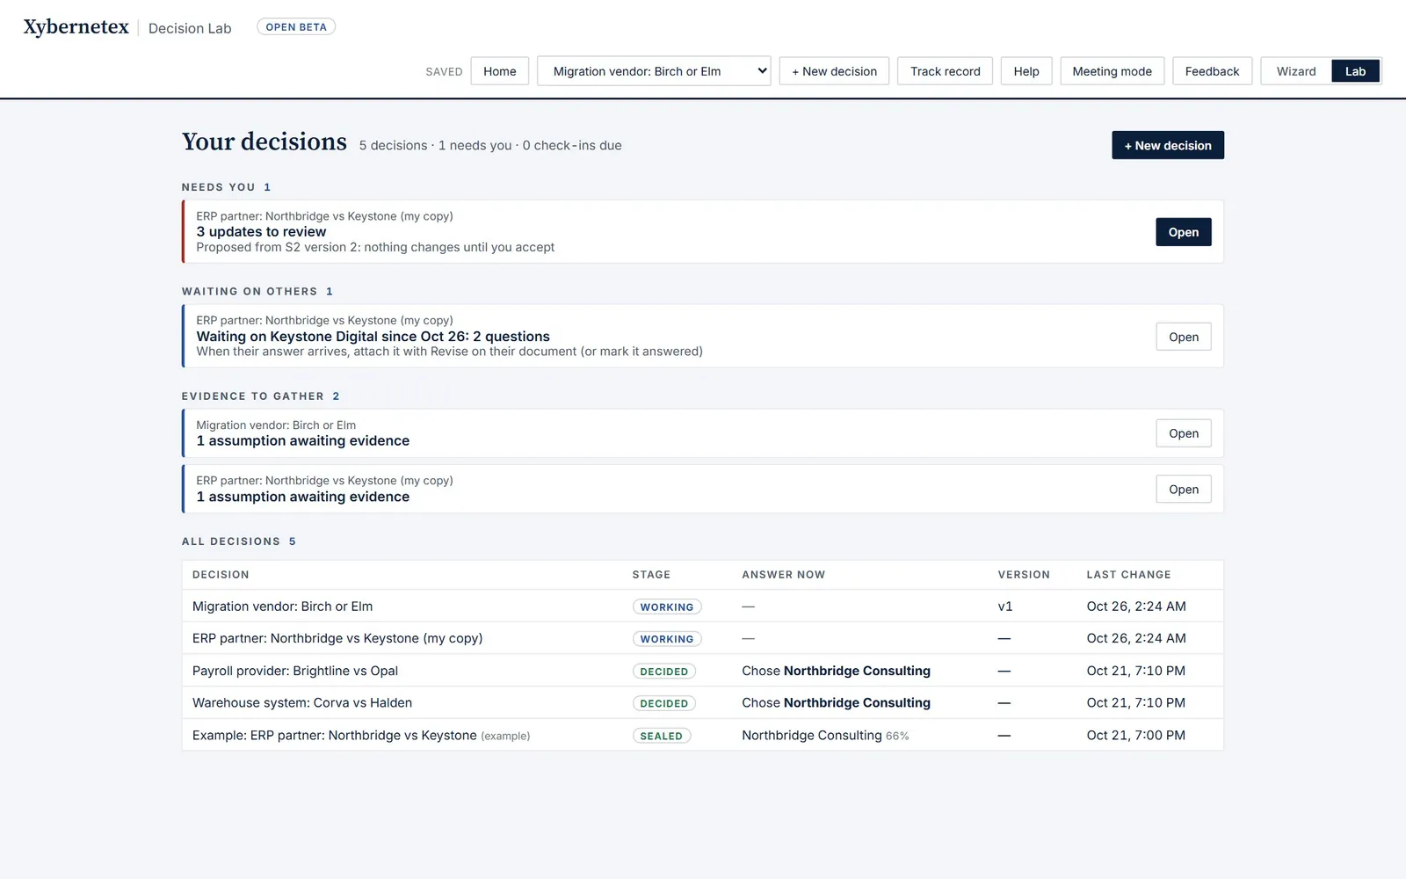Click the Oct 21, 7:00 PM timestamp
This screenshot has height=879, width=1406.
(1135, 736)
